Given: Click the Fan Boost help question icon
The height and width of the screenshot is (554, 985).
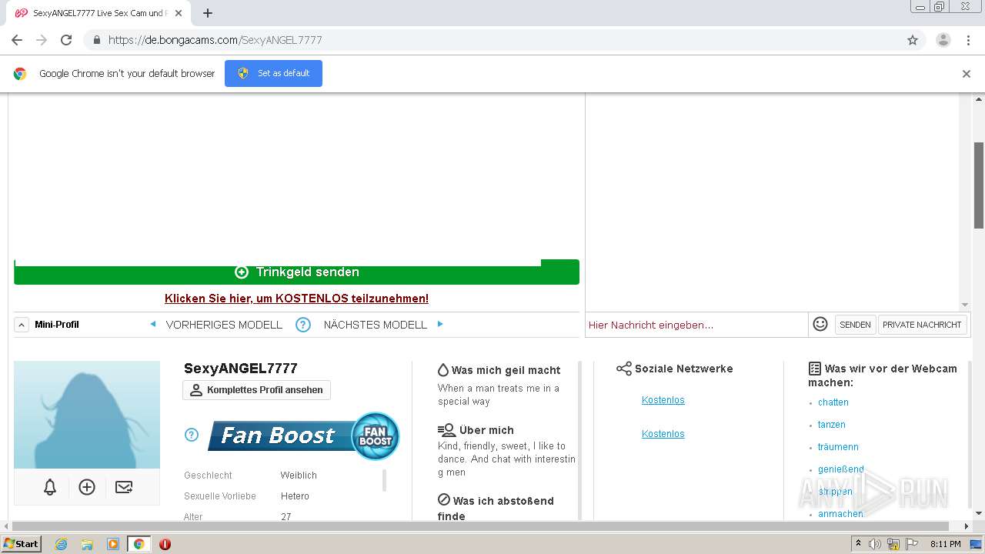Looking at the screenshot, I should click(192, 435).
